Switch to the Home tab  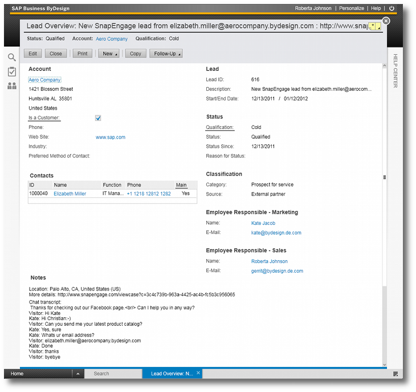point(17,374)
